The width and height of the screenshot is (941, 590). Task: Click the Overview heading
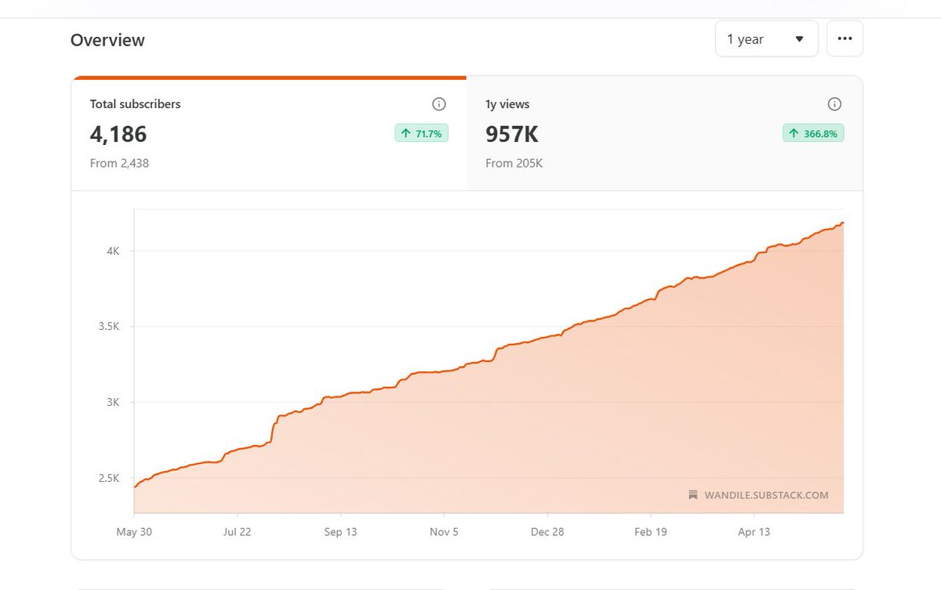pyautogui.click(x=107, y=40)
